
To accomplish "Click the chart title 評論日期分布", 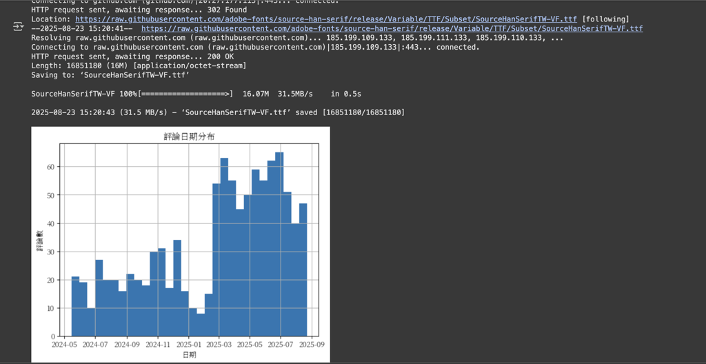I will tap(189, 136).
